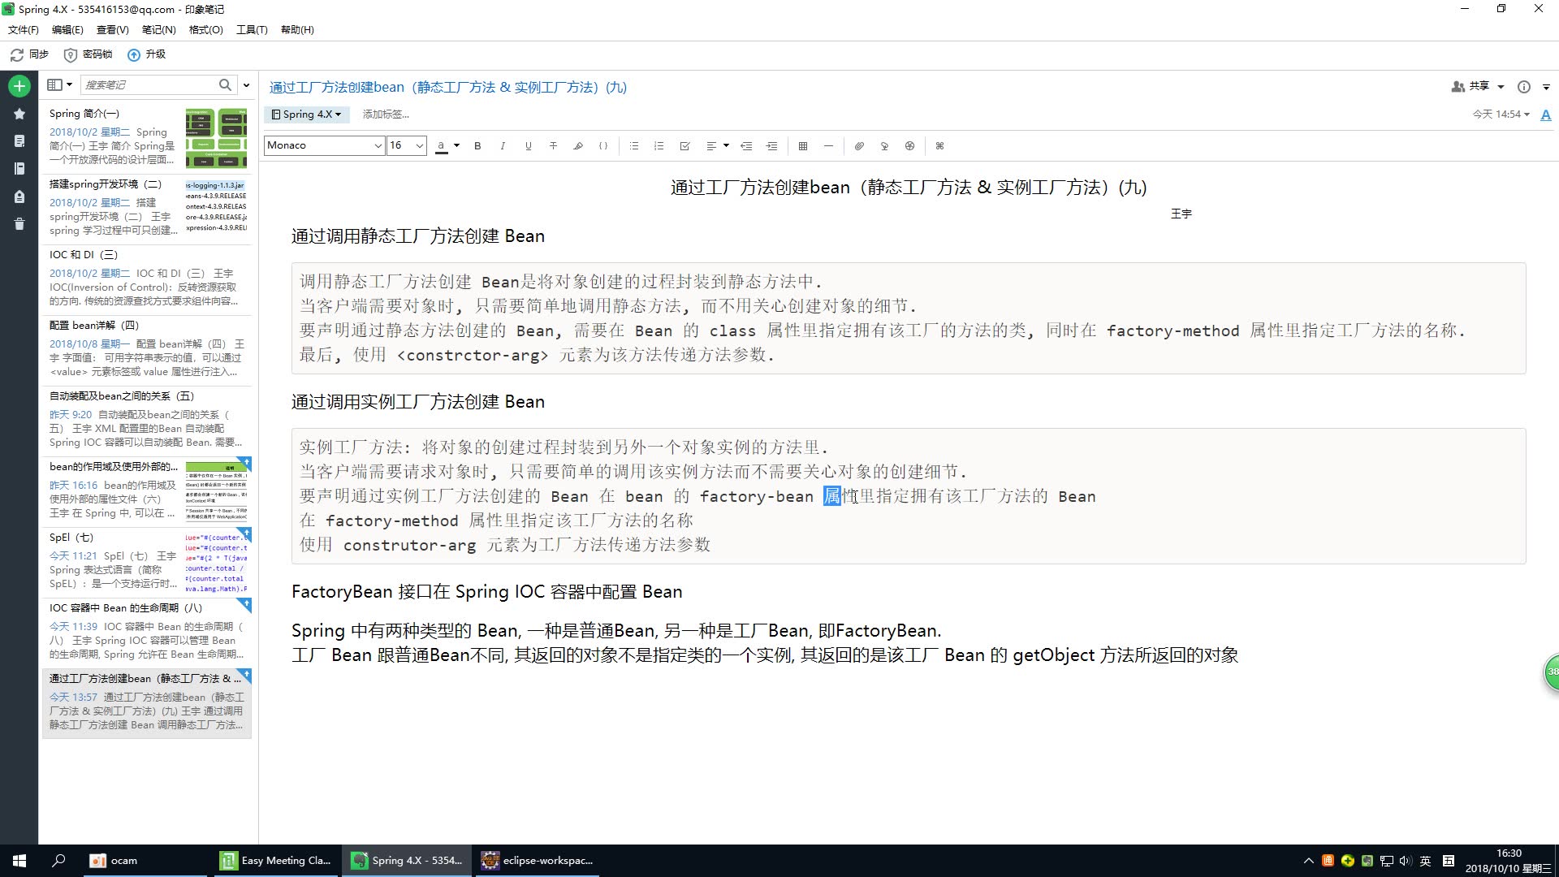The height and width of the screenshot is (877, 1559).
Task: Open the 升级 upgrade option
Action: click(x=146, y=54)
